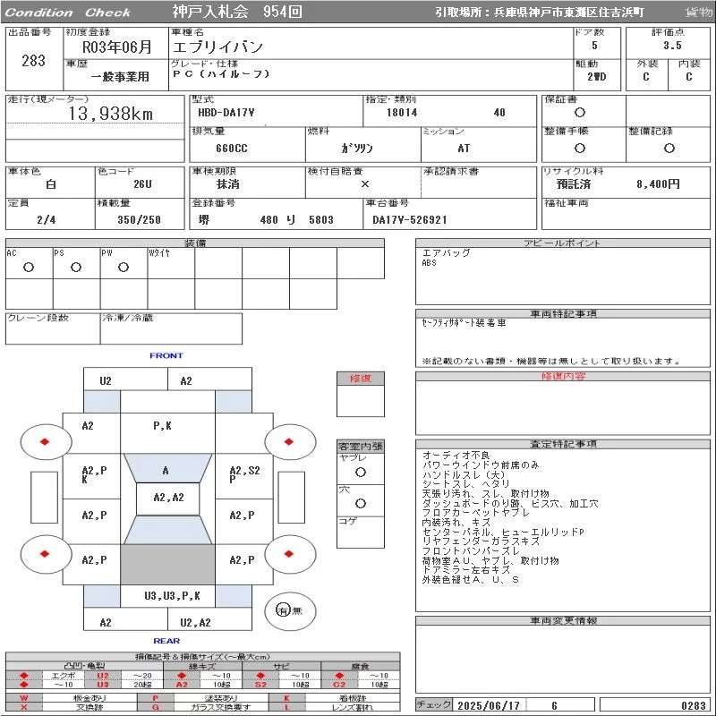The width and height of the screenshot is (716, 716).
Task: Click the fuel type ガソリン
Action: point(356,148)
